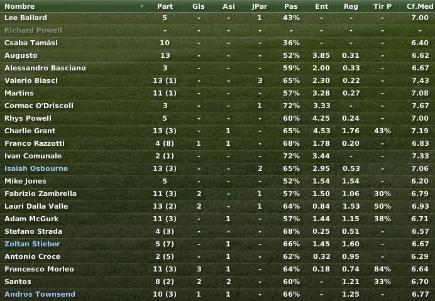Image resolution: width=435 pixels, height=301 pixels.
Task: Sort by the Gls column header
Action: click(x=199, y=6)
